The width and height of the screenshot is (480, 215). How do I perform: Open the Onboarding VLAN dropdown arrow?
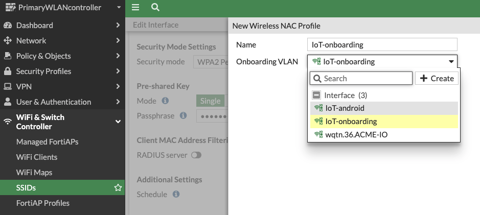[x=451, y=62]
